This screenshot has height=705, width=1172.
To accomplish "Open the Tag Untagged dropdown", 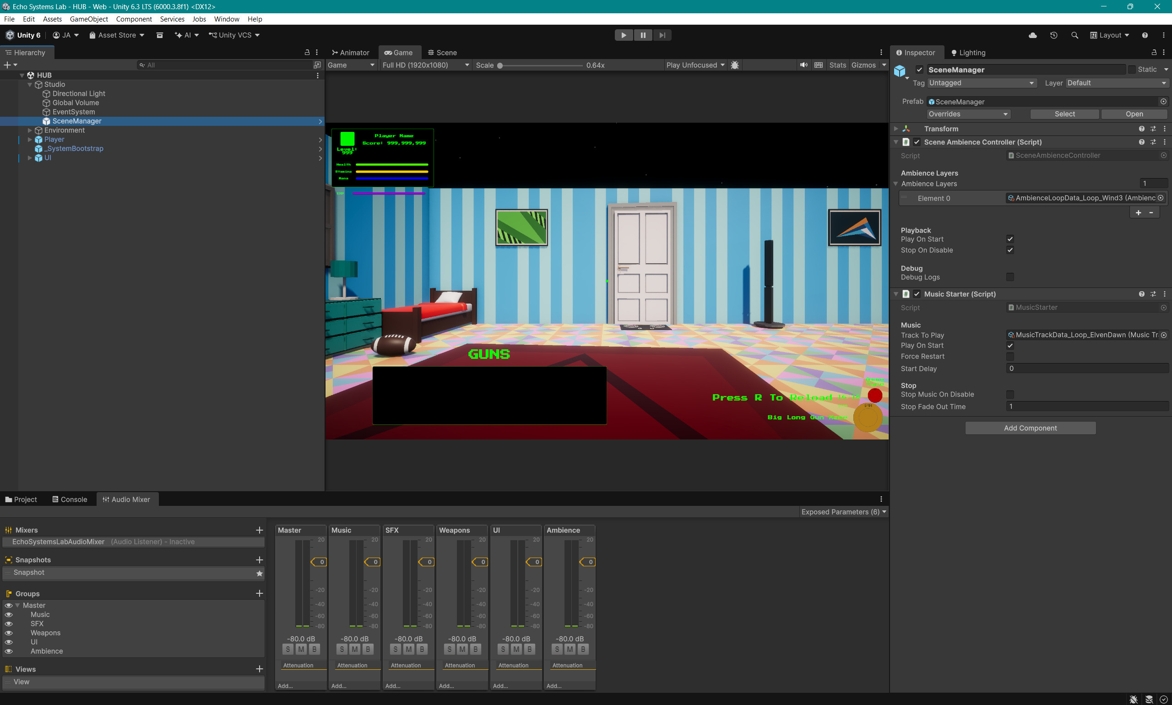I will [x=982, y=83].
